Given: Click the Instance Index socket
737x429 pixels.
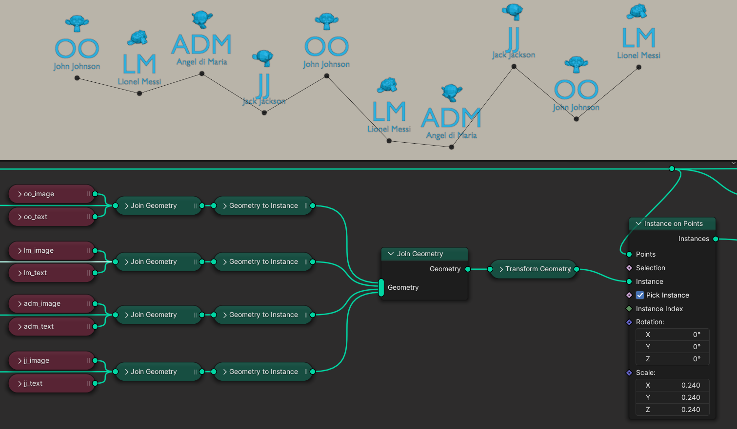Looking at the screenshot, I should coord(629,309).
